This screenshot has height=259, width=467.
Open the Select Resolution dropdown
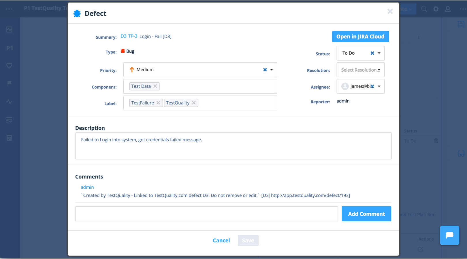click(360, 70)
